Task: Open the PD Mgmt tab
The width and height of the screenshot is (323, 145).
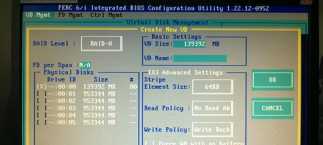Action: (x=71, y=15)
